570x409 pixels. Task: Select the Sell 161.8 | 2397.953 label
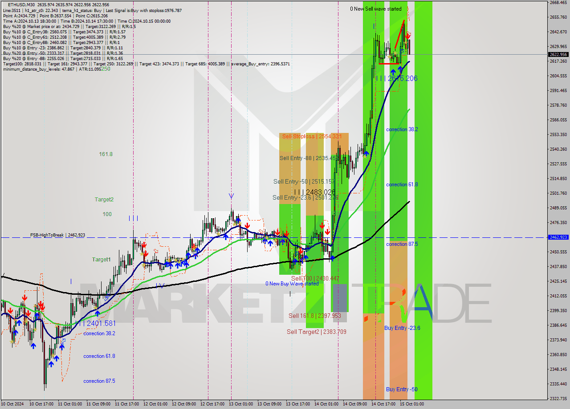(x=314, y=316)
